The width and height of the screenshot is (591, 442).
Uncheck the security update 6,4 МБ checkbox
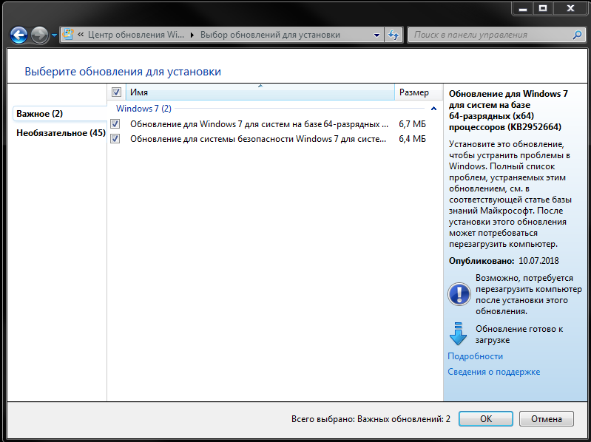coord(115,138)
